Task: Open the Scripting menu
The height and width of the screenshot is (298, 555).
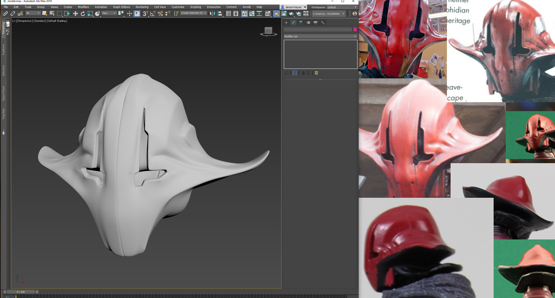Action: coord(195,7)
